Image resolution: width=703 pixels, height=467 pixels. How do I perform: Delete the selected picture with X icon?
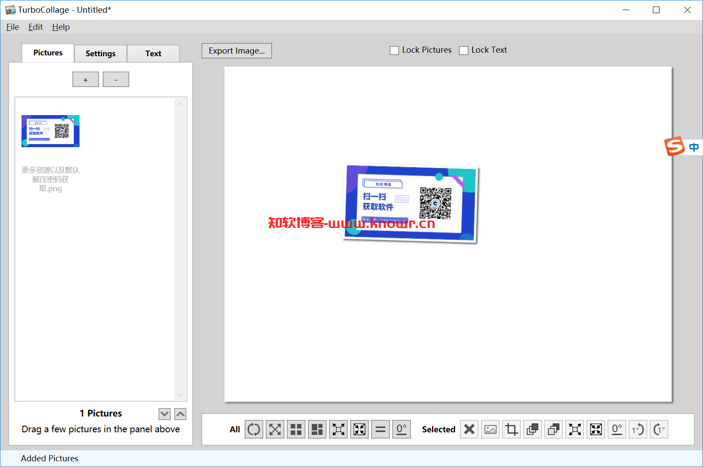coord(469,429)
